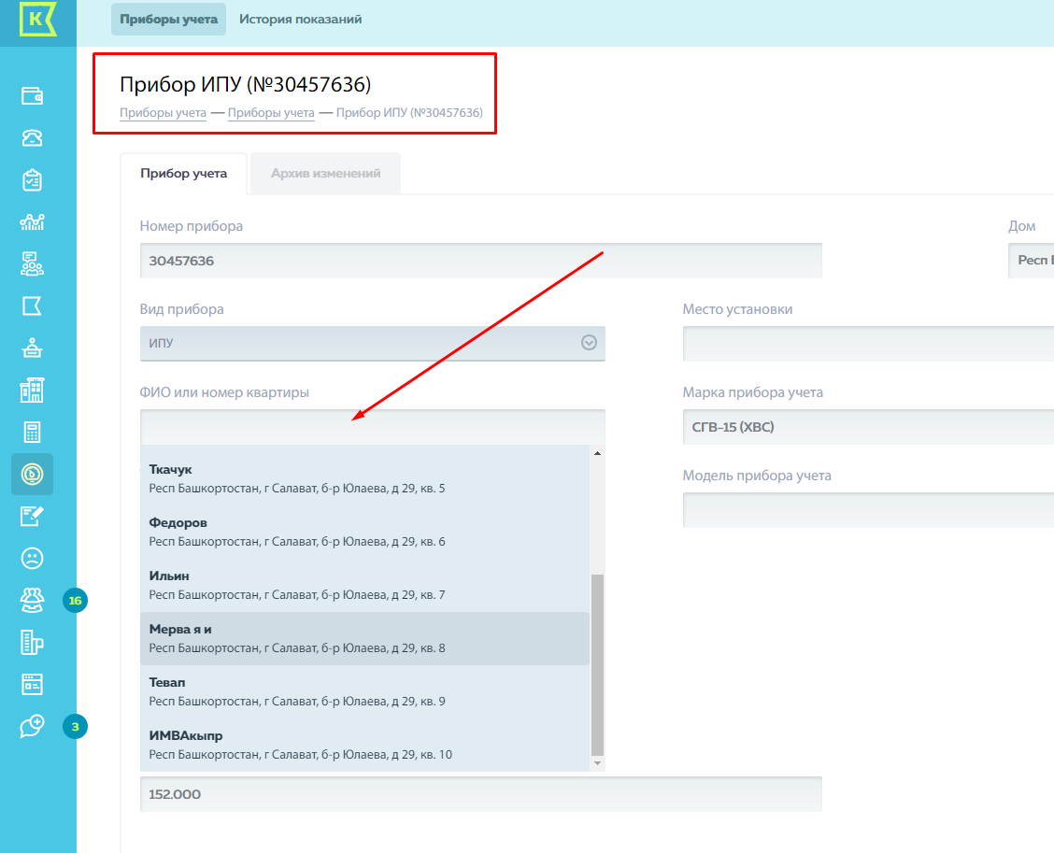Click the Модель прибора учета field

868,510
